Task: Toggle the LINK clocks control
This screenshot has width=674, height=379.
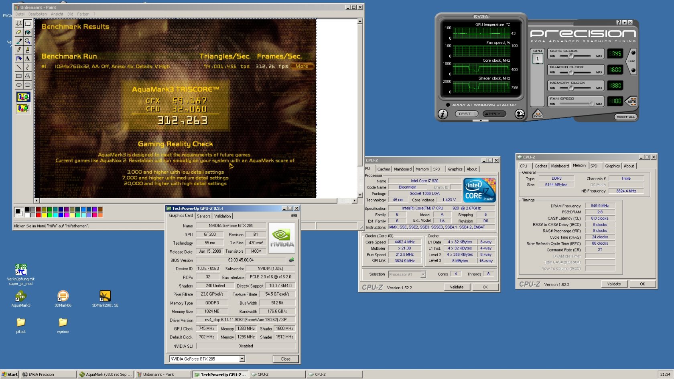Action: 632,61
